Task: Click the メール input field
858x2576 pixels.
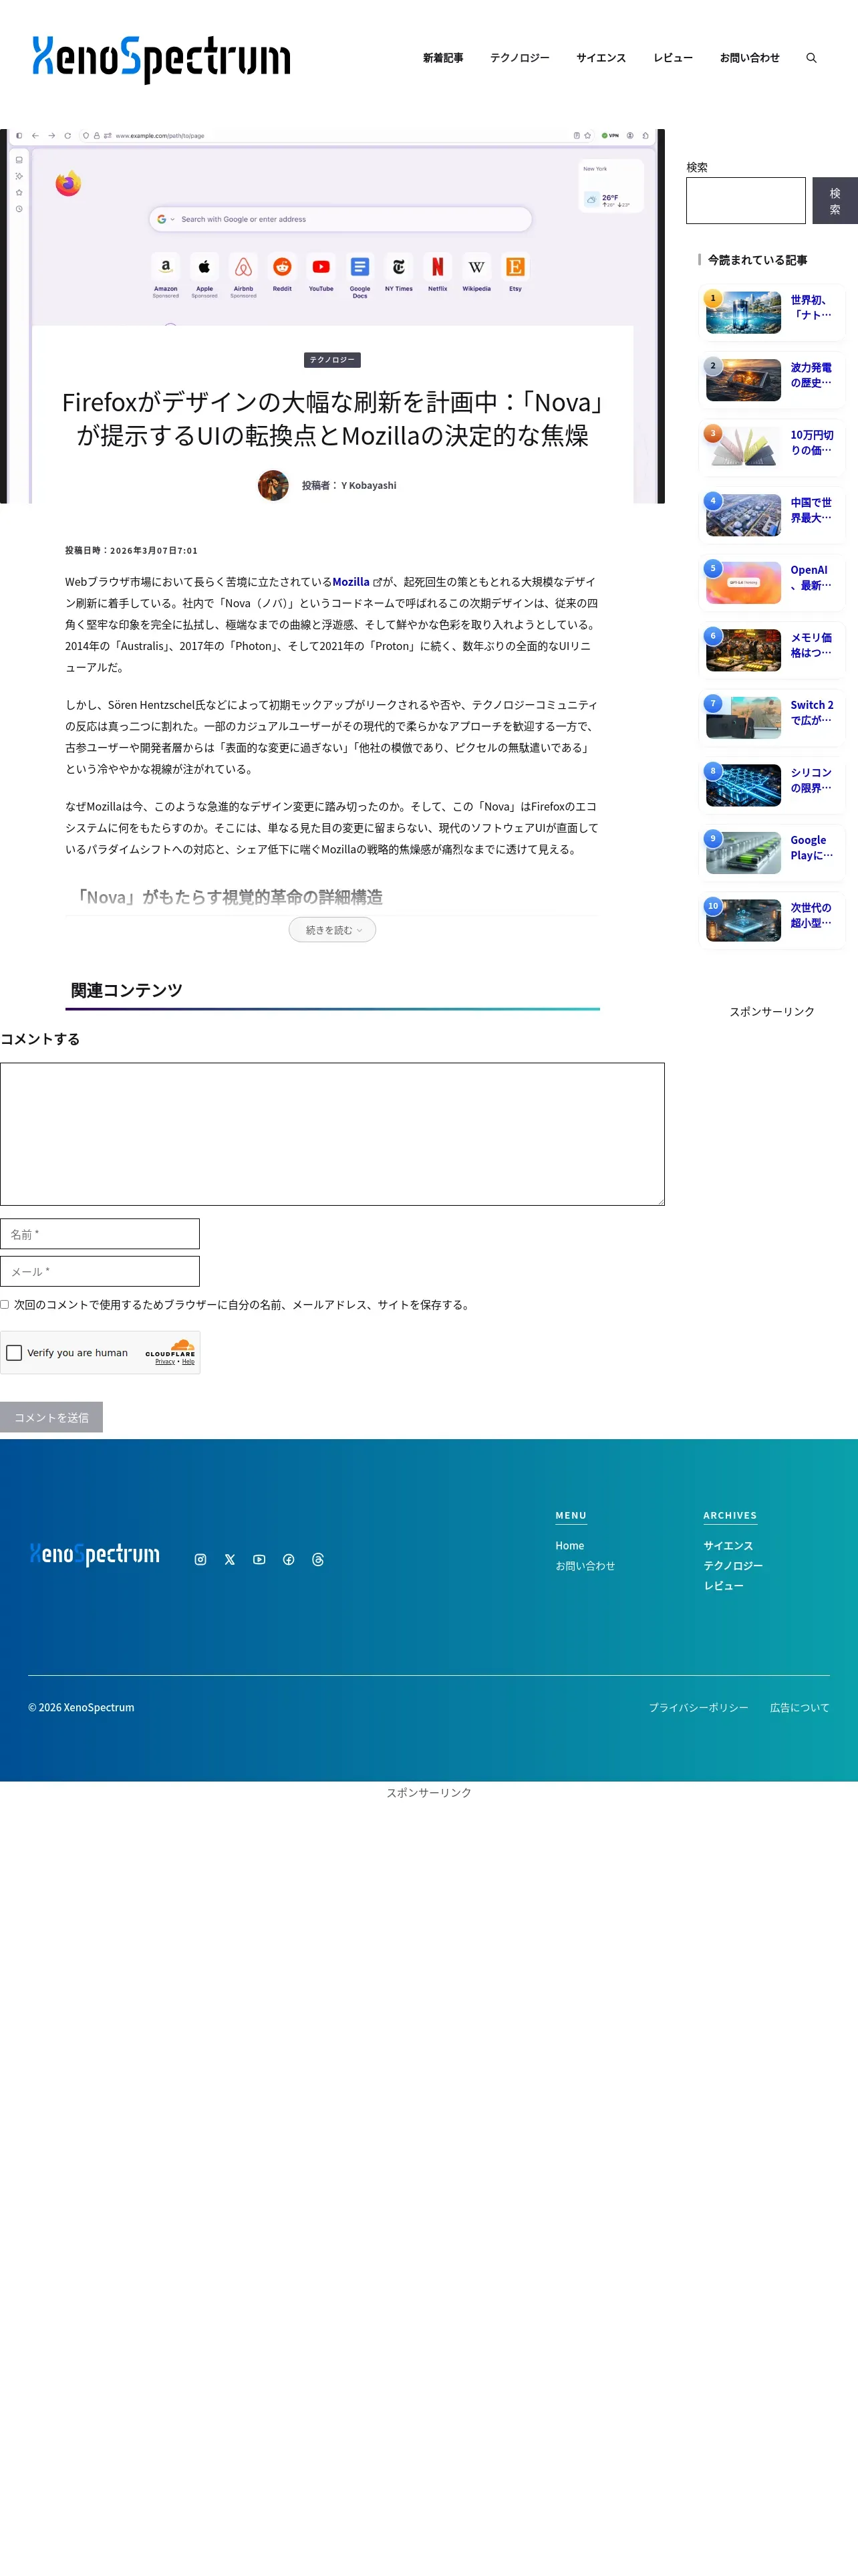Action: pyautogui.click(x=100, y=1271)
